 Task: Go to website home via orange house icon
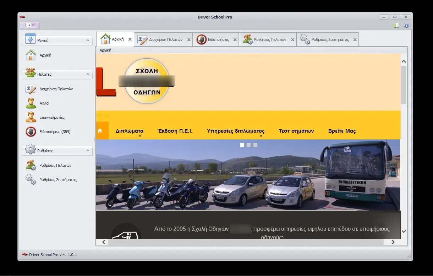pyautogui.click(x=100, y=131)
